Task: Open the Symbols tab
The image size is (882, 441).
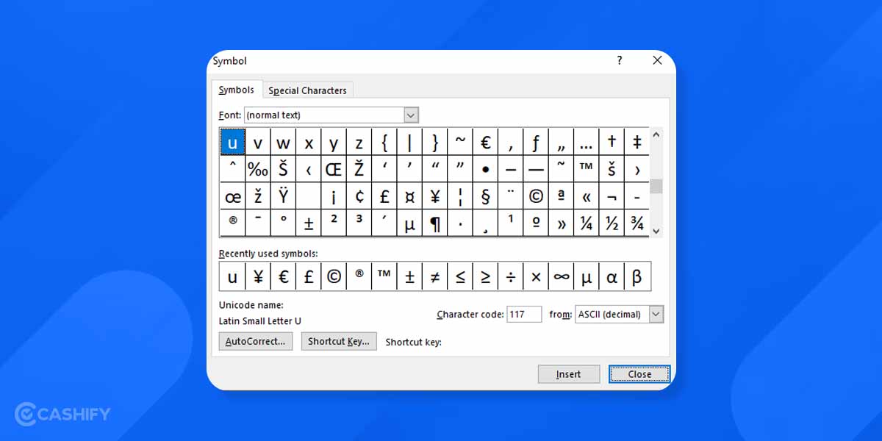Action: [237, 89]
